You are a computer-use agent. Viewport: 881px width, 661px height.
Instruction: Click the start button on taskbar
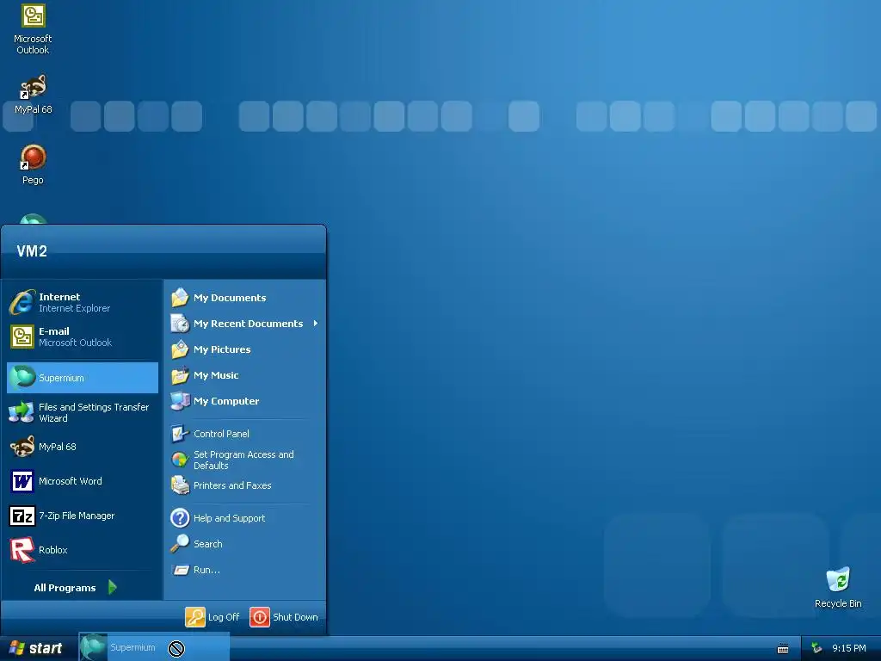(38, 648)
